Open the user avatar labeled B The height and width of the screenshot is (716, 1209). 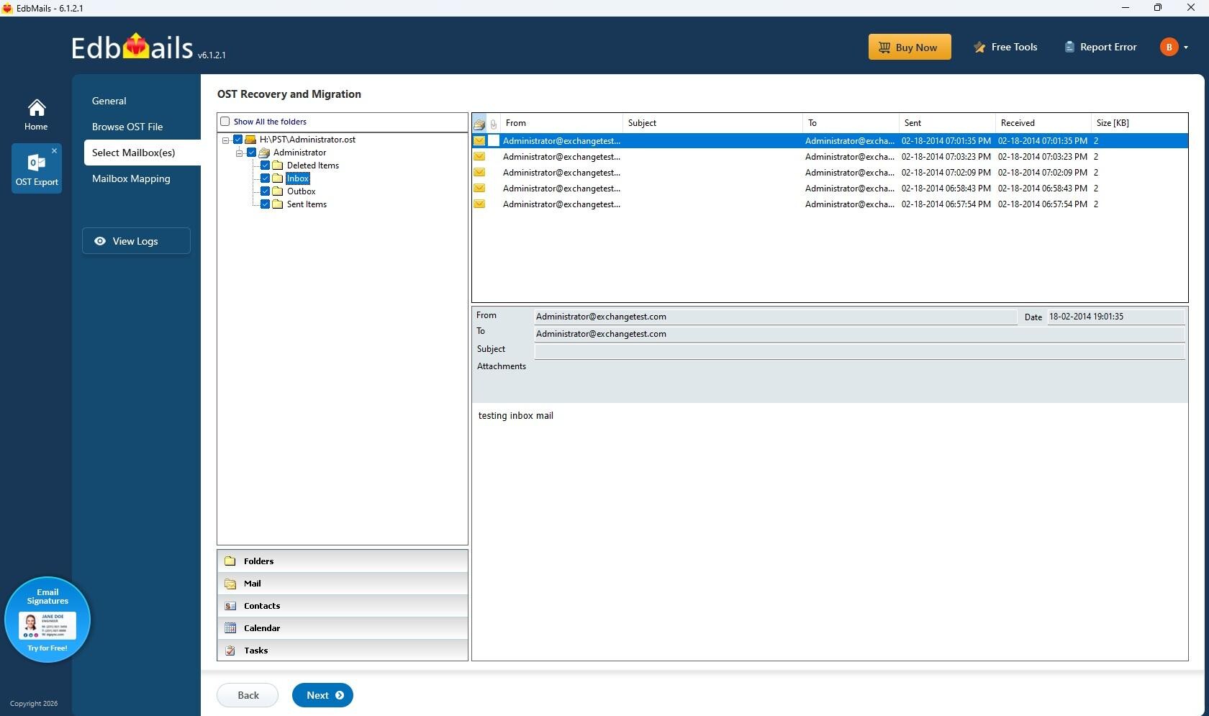click(1169, 47)
